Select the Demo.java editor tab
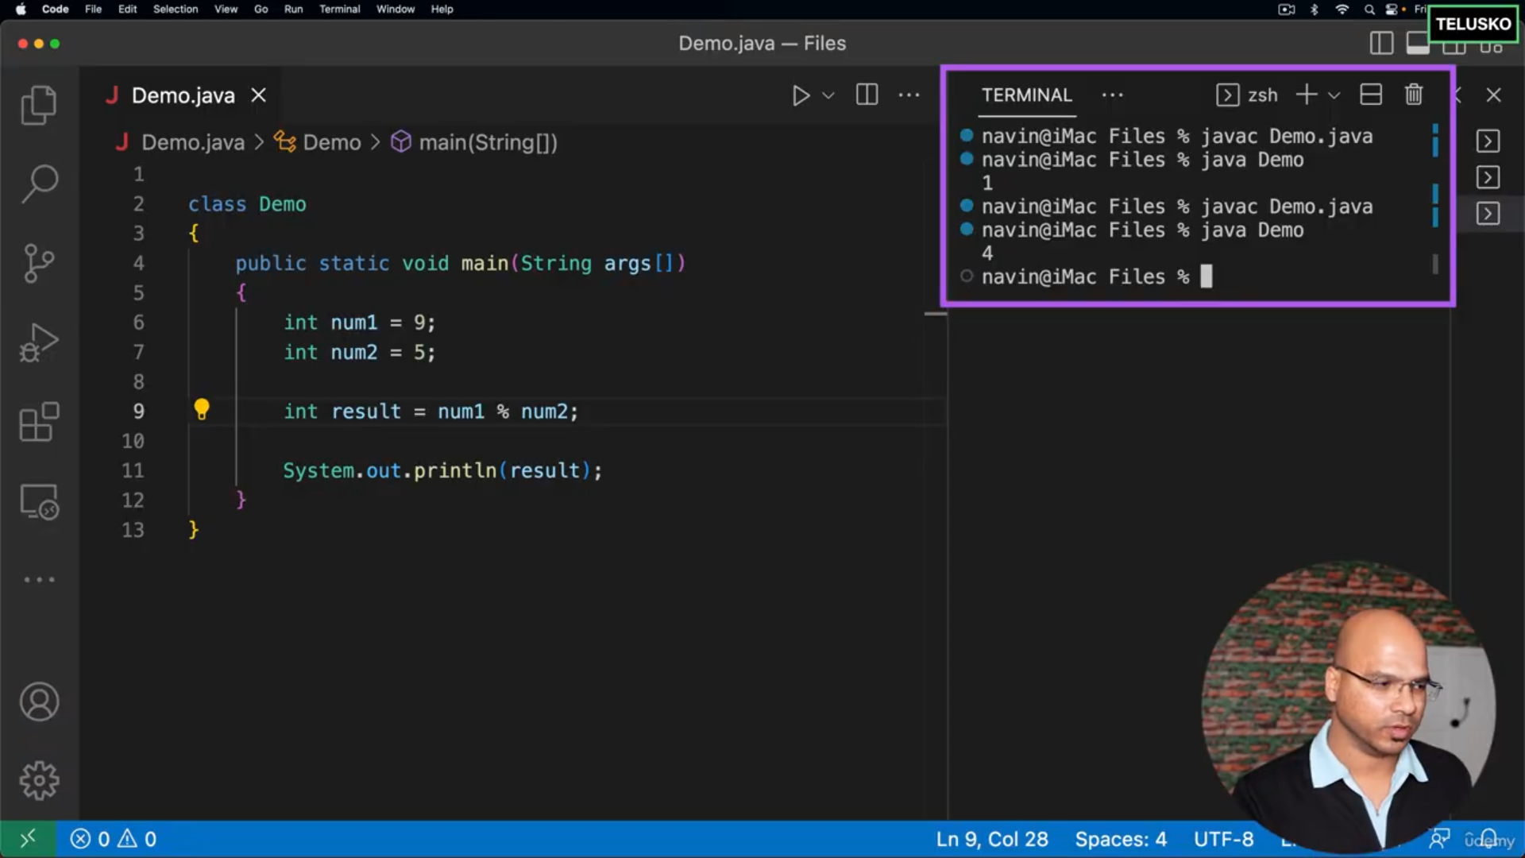Screen dimensions: 1525x858 [183, 95]
